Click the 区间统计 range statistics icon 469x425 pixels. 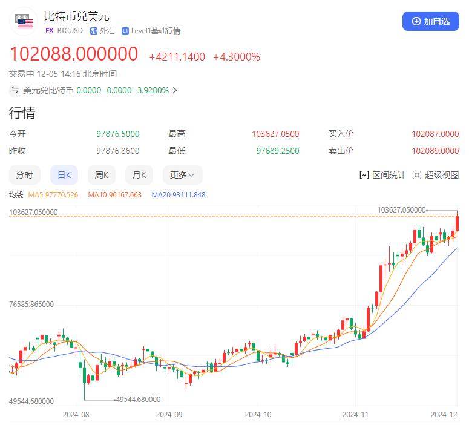[x=364, y=175]
